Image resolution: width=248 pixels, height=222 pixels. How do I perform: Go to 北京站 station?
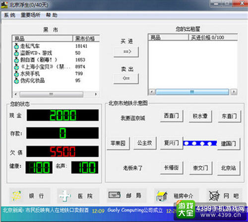(229, 168)
